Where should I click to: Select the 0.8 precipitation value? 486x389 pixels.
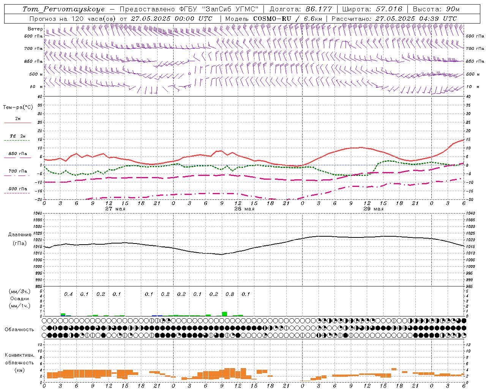tap(230, 294)
